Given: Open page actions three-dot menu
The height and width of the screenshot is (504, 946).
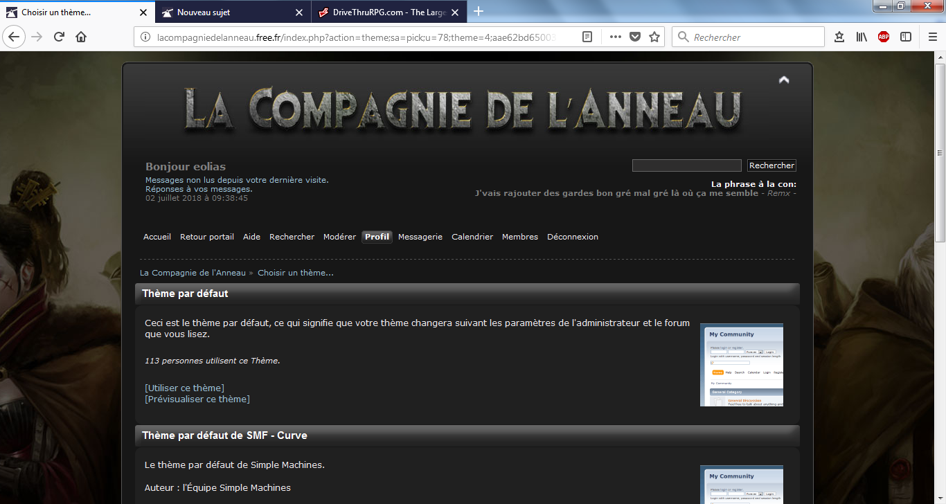Looking at the screenshot, I should 615,37.
